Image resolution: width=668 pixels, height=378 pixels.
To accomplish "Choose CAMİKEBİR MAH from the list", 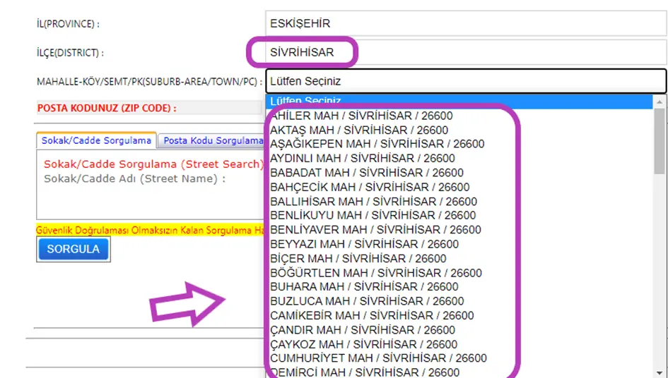I will coord(372,315).
